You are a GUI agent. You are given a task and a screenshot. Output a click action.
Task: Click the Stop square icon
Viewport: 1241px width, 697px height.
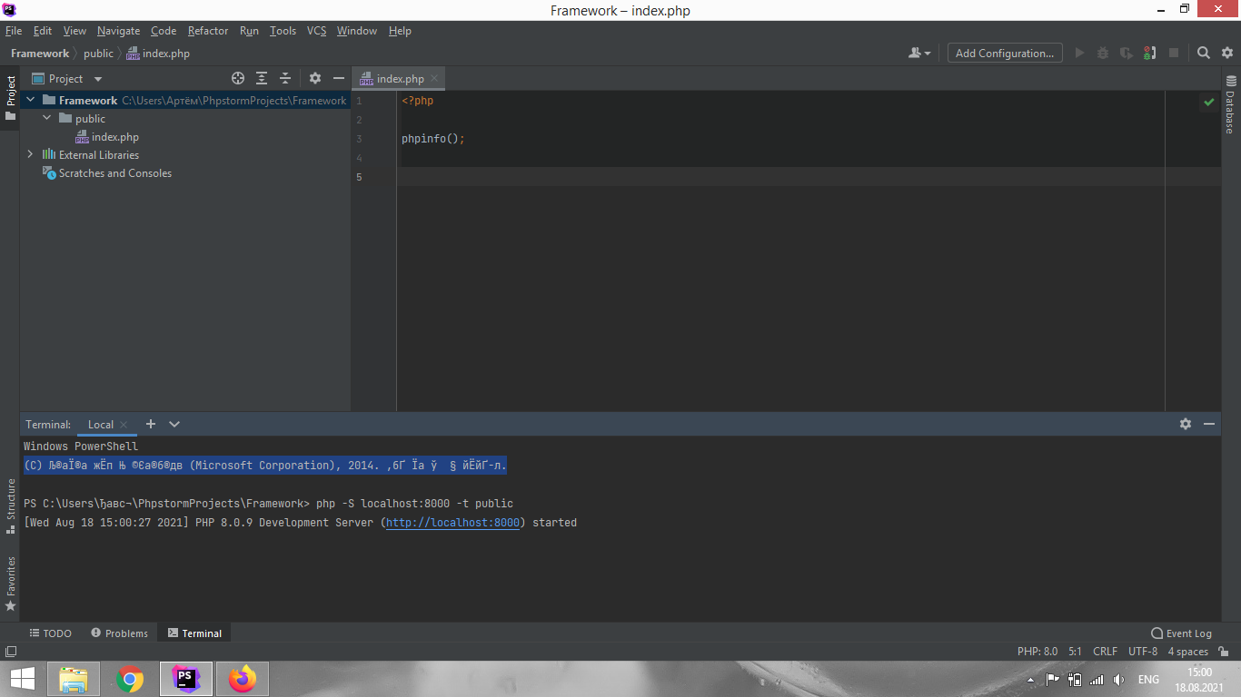coord(1174,54)
